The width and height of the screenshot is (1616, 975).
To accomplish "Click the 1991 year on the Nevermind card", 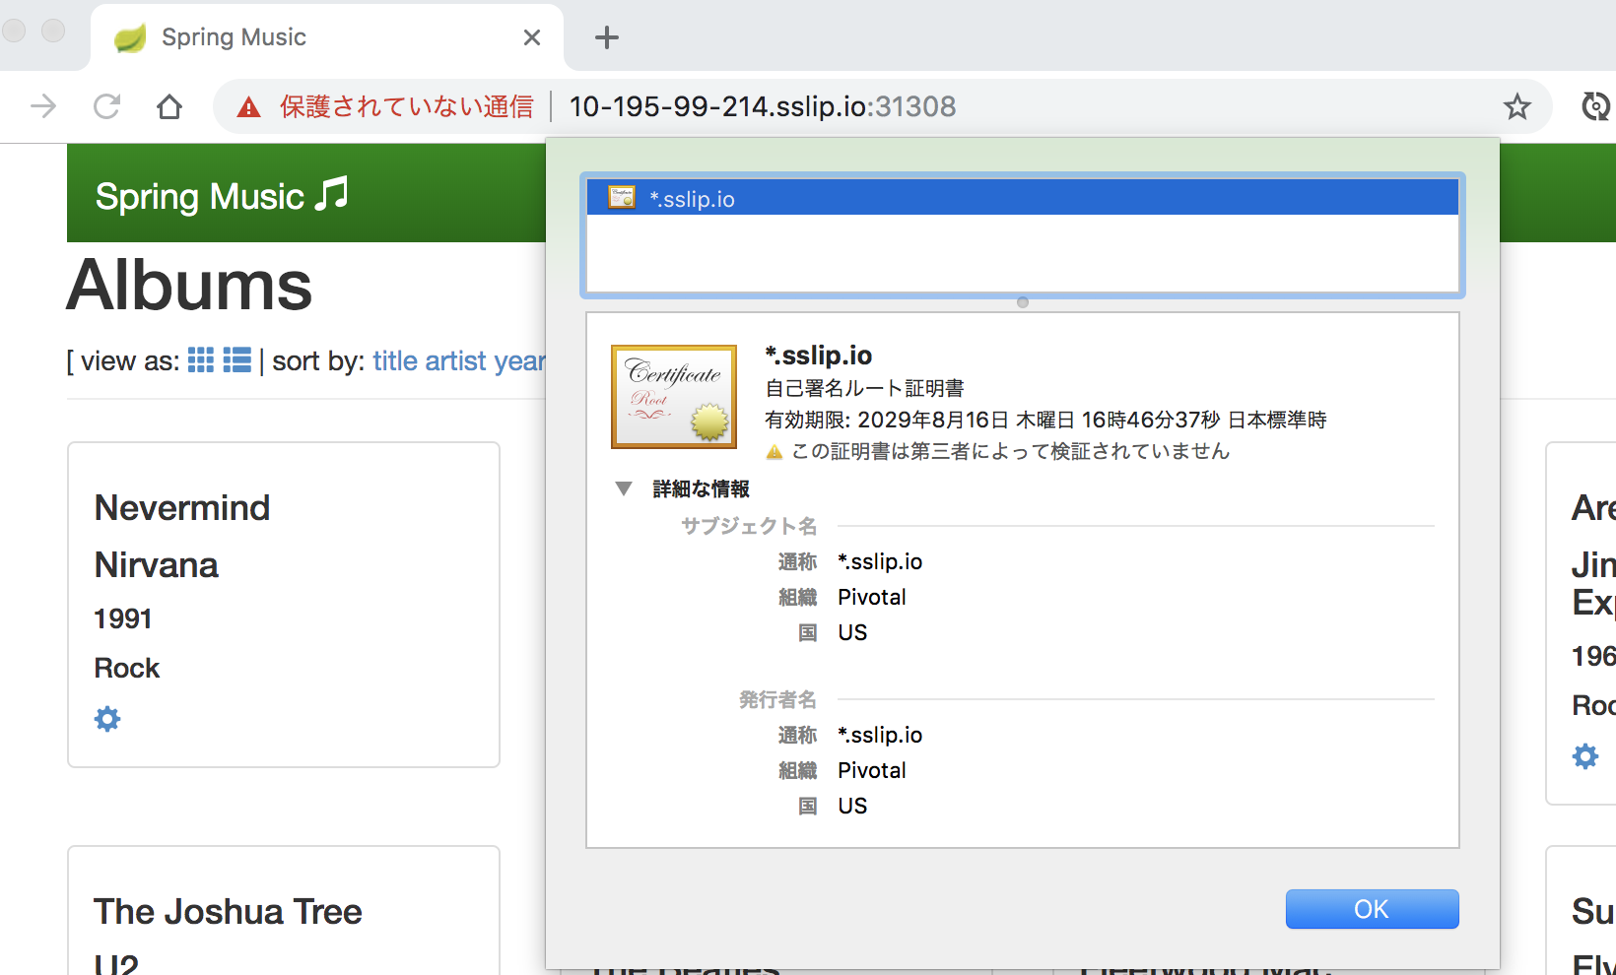I will click(123, 618).
